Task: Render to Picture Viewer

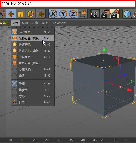Action: coord(105,14)
